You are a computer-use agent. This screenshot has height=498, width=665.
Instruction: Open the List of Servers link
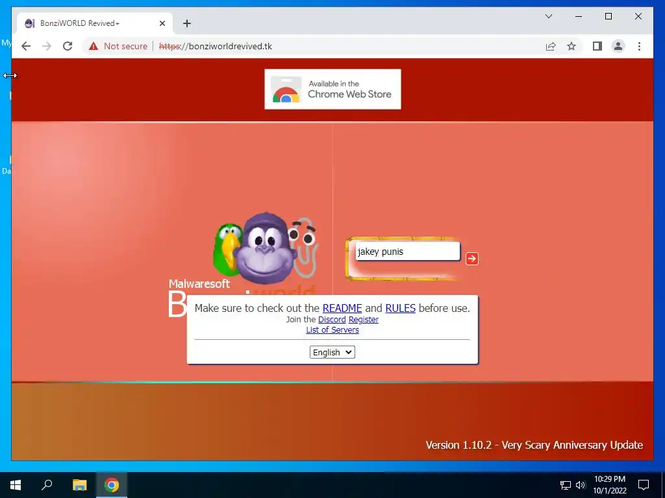tap(332, 330)
